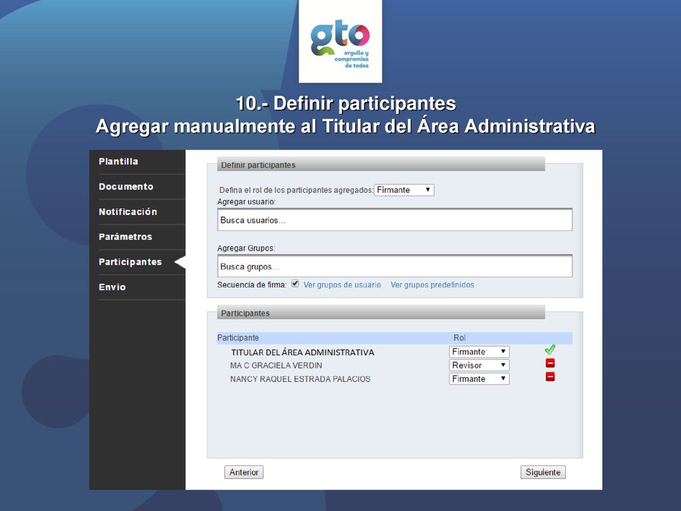Image resolution: width=681 pixels, height=511 pixels.
Task: Click the Anterior button
Action: pos(243,472)
